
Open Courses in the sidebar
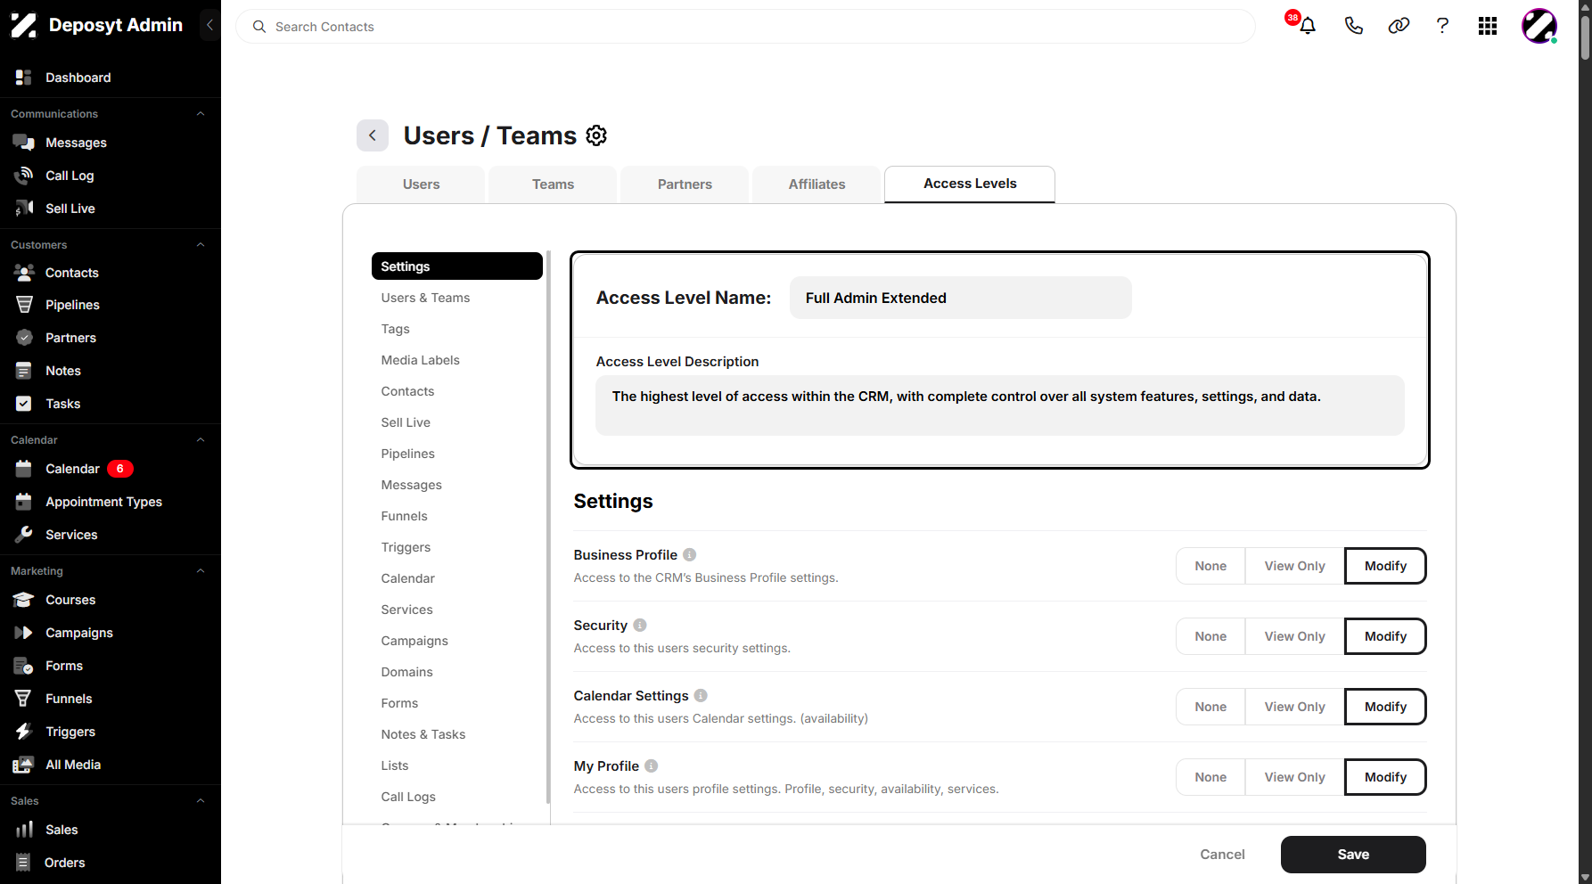click(x=70, y=600)
